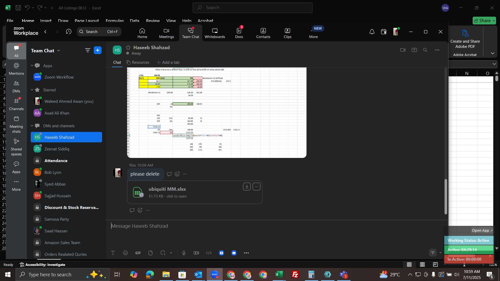Open the Zoom calendar icon
500x281 pixels.
384,32
